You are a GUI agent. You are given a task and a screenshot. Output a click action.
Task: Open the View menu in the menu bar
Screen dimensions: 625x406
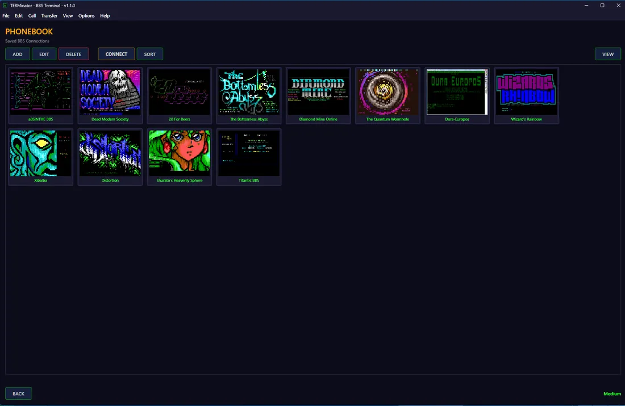pyautogui.click(x=68, y=16)
